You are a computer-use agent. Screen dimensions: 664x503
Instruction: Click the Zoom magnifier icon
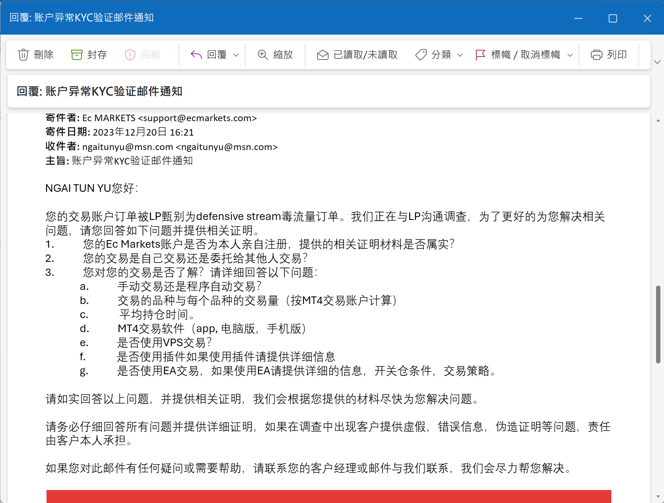tap(263, 55)
